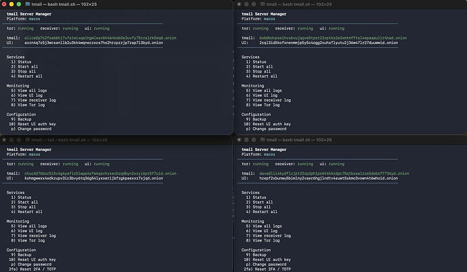Viewport: 467px width, 272px height.
Task: Click '1) Status' in bob window
Action: click(256, 62)
